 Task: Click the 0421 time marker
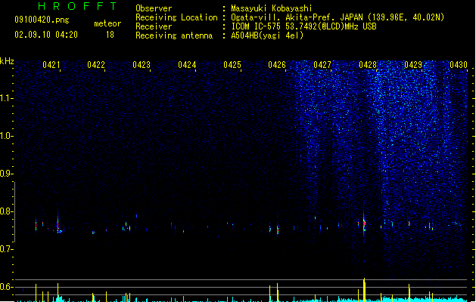tap(51, 65)
